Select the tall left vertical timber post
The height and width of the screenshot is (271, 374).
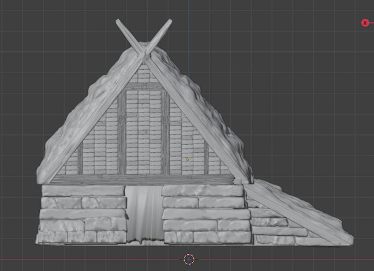pos(122,133)
